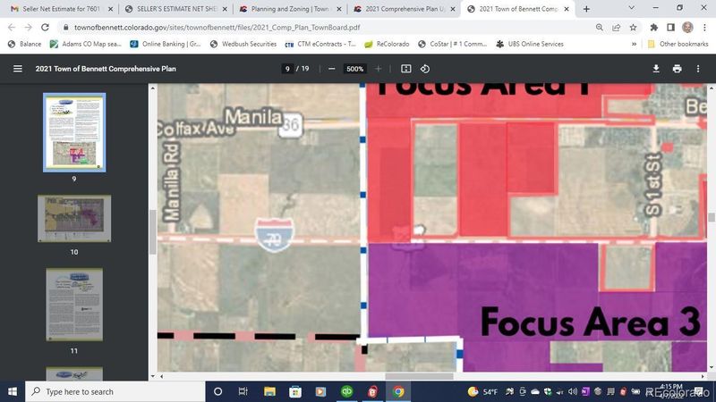Screen dimensions: 716x402
Task: Click the volume icon in system tray
Action: 573,391
